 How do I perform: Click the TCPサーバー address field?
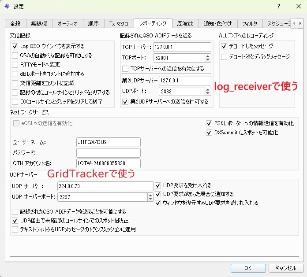[182, 47]
